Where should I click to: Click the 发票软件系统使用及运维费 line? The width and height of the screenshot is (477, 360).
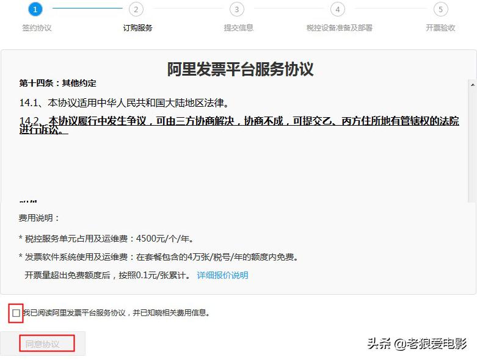(158, 257)
